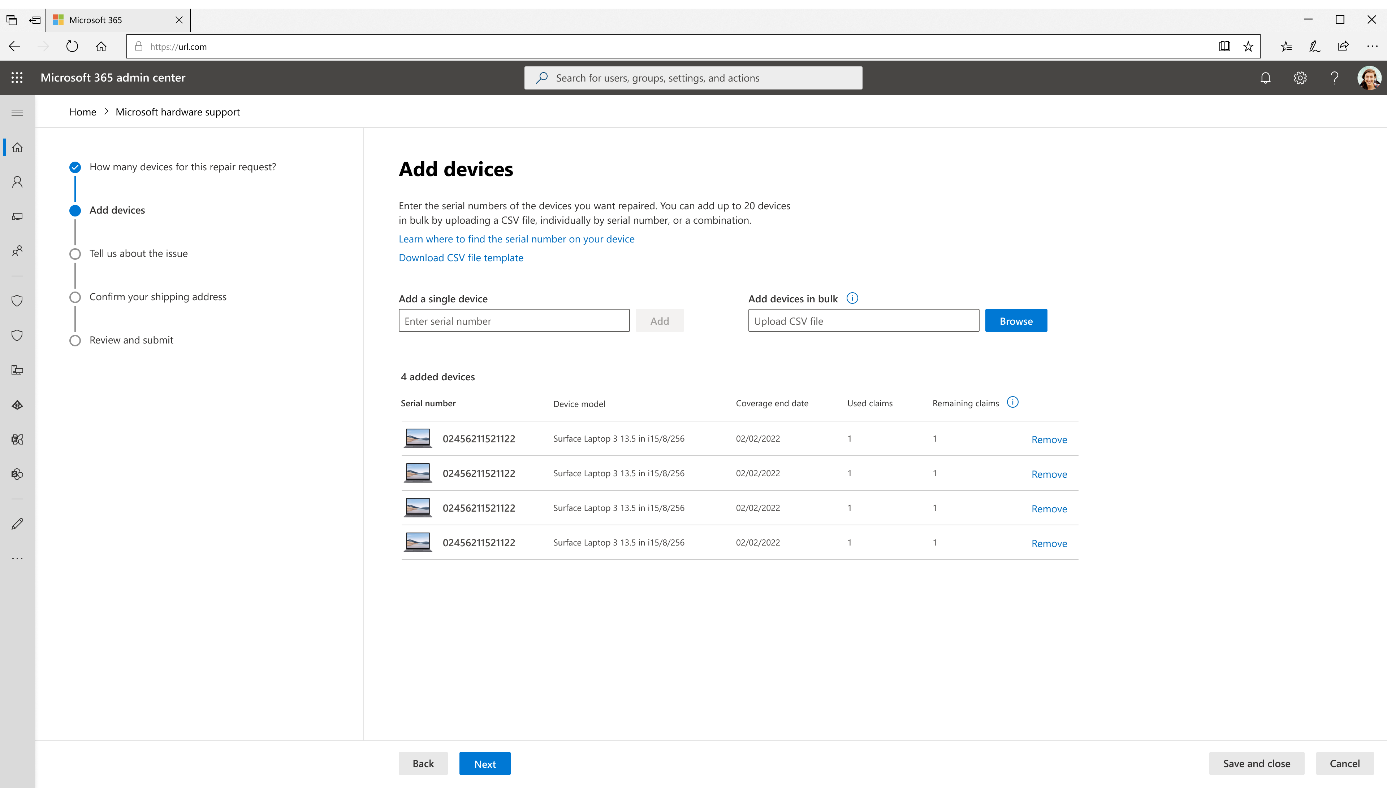Click the Next button

(x=485, y=763)
